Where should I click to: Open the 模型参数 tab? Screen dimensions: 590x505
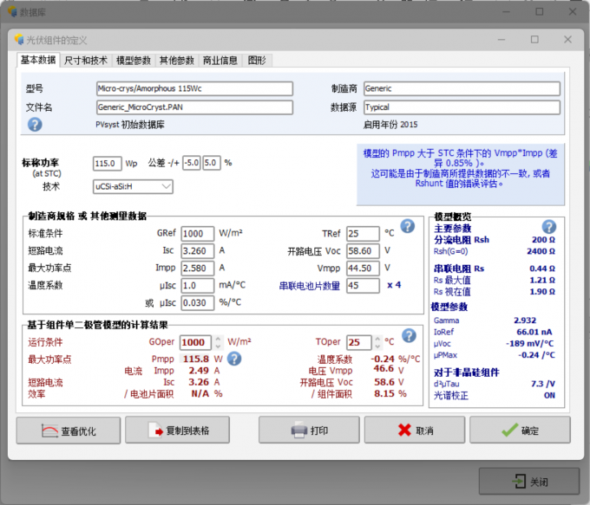(x=134, y=60)
